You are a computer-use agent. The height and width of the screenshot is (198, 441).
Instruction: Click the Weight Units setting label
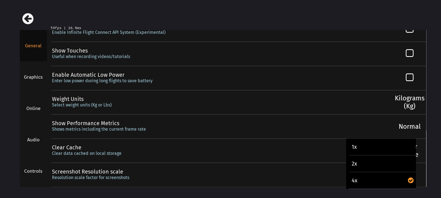(x=68, y=99)
